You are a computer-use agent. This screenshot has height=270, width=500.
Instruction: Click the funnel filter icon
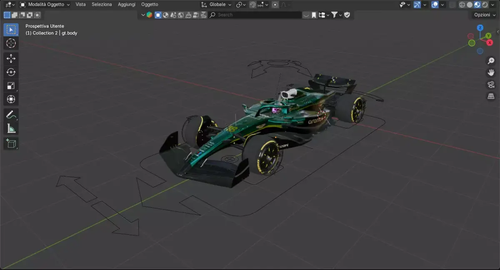click(334, 15)
